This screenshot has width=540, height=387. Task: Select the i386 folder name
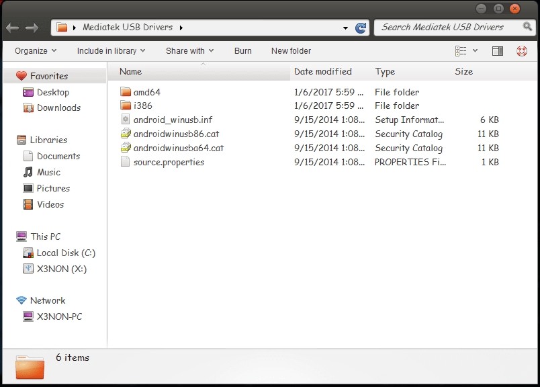[143, 105]
